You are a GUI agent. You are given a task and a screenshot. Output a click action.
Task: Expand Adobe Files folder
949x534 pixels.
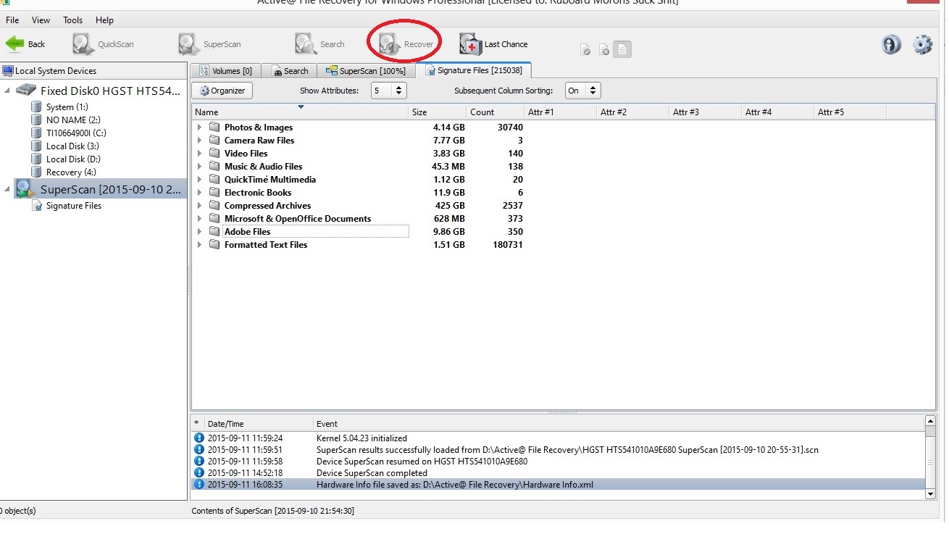click(200, 232)
